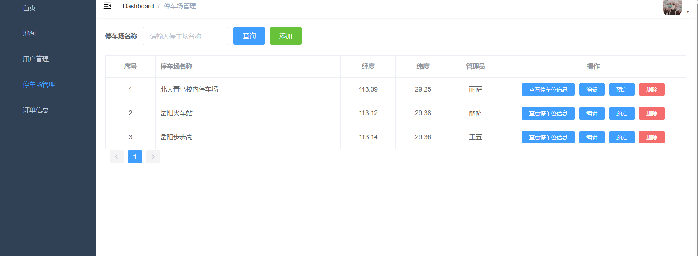Click the 管理员 column header
The image size is (698, 256).
point(475,66)
